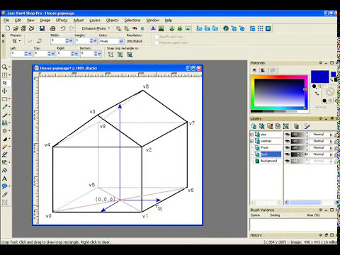Image resolution: width=340 pixels, height=255 pixels.
Task: Select the Background layer in Layers palette
Action: (268, 161)
